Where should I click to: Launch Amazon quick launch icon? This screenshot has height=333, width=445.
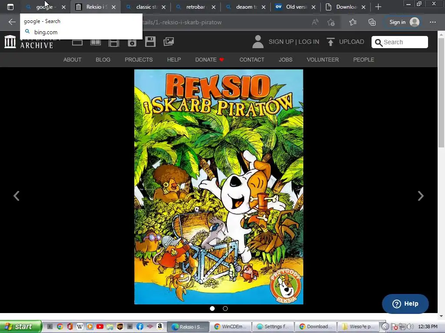coord(160,326)
